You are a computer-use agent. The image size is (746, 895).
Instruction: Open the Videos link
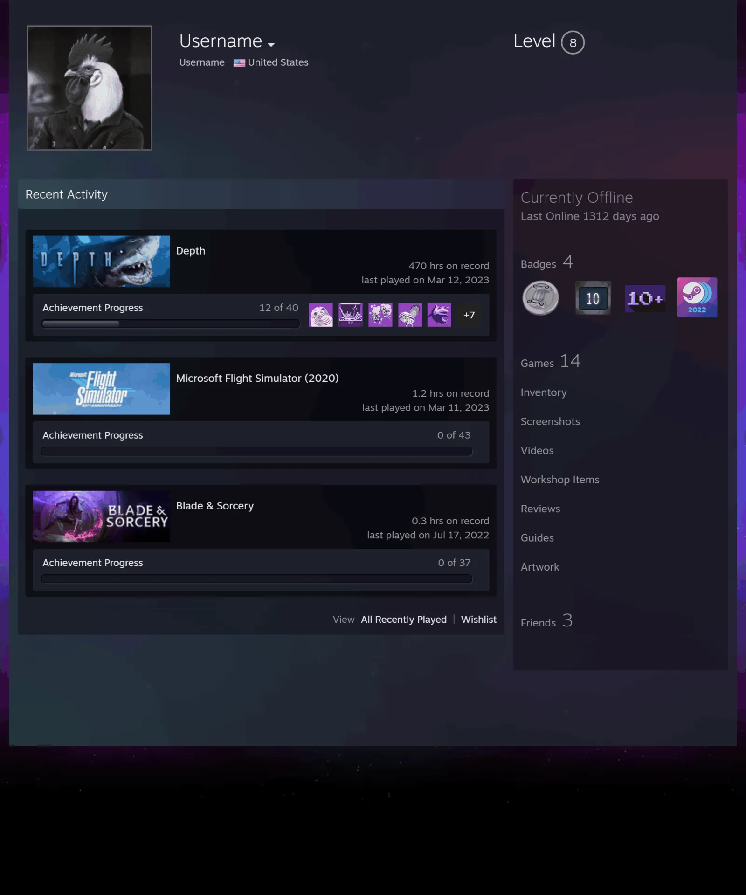pyautogui.click(x=537, y=451)
